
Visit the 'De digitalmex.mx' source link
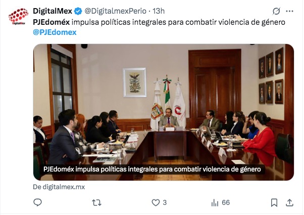[x=59, y=187]
